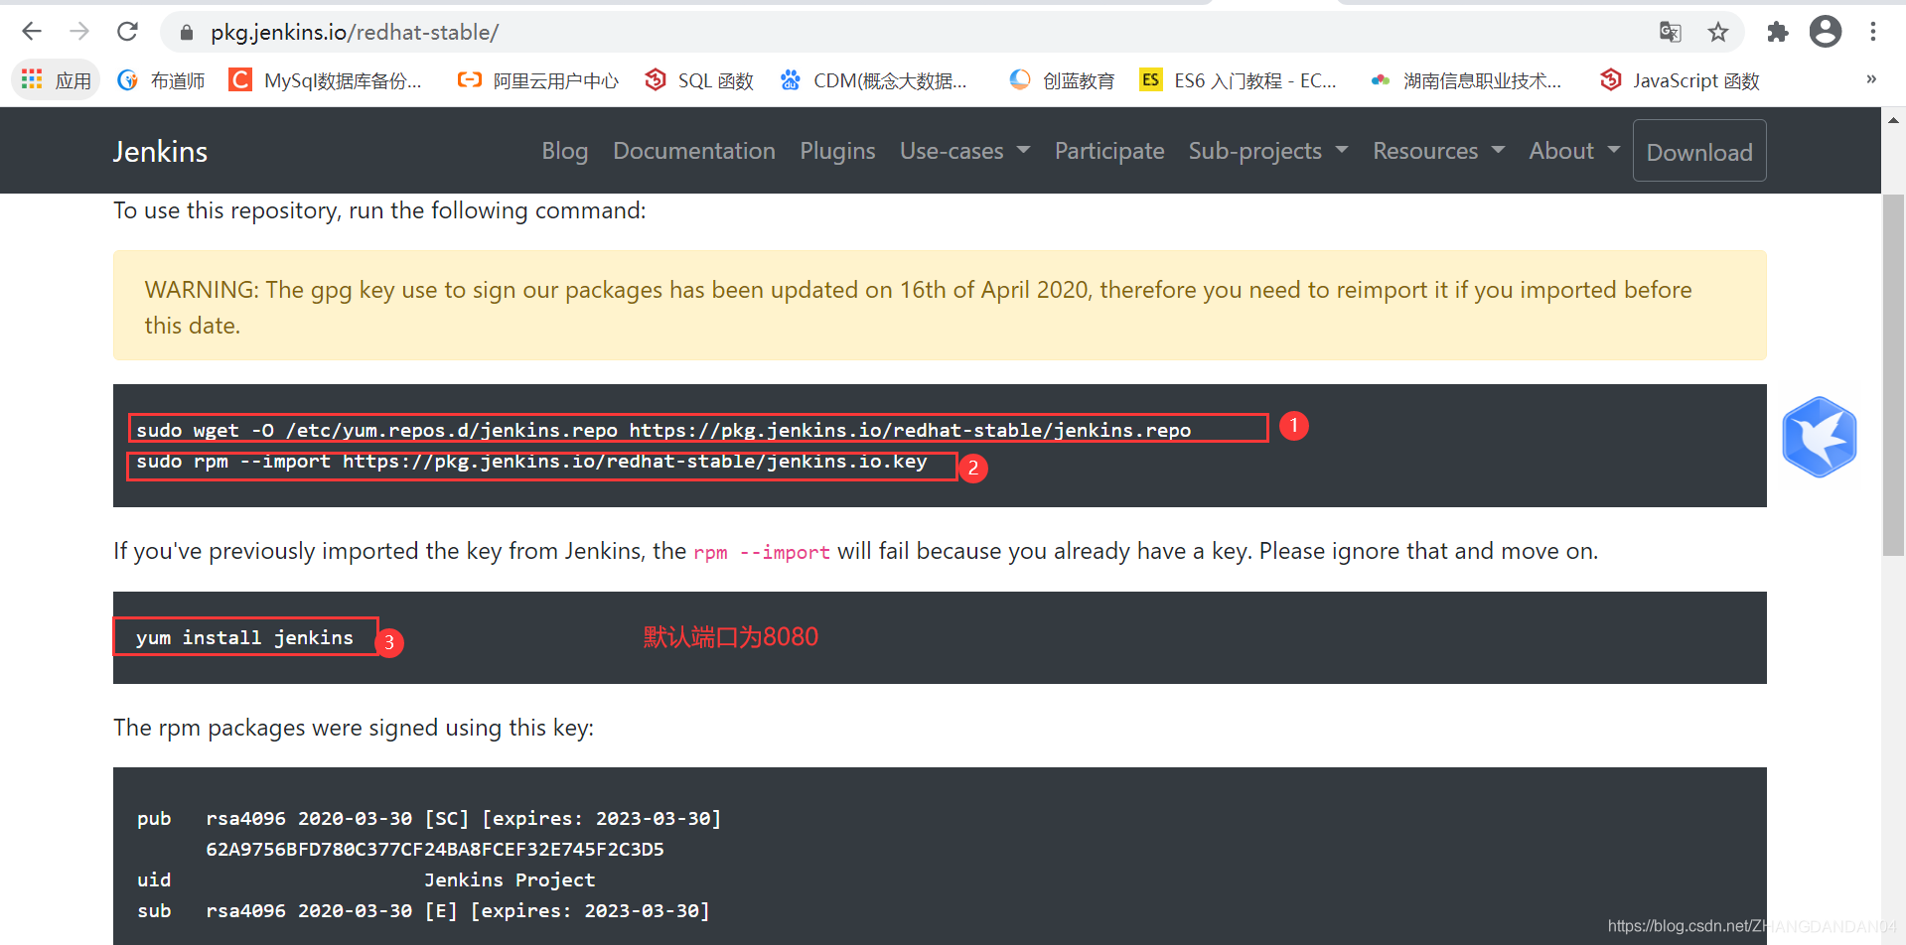Click 'The rpm packages were signed' text
This screenshot has width=1906, height=945.
pos(354,728)
